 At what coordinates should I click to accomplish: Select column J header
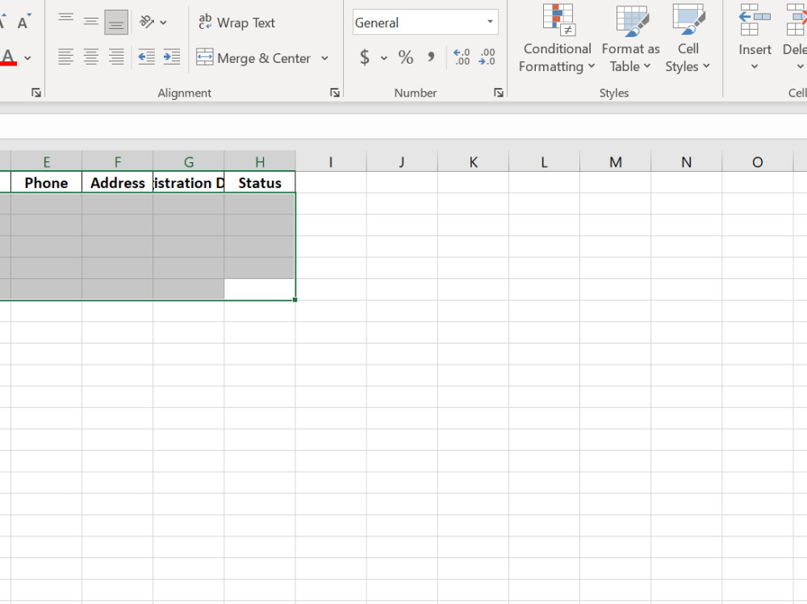click(401, 162)
